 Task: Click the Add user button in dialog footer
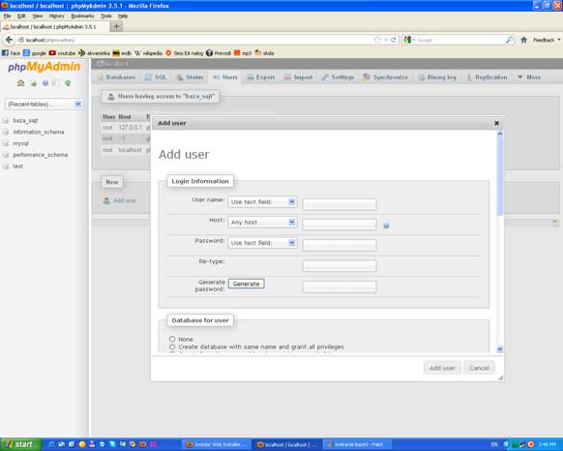442,368
